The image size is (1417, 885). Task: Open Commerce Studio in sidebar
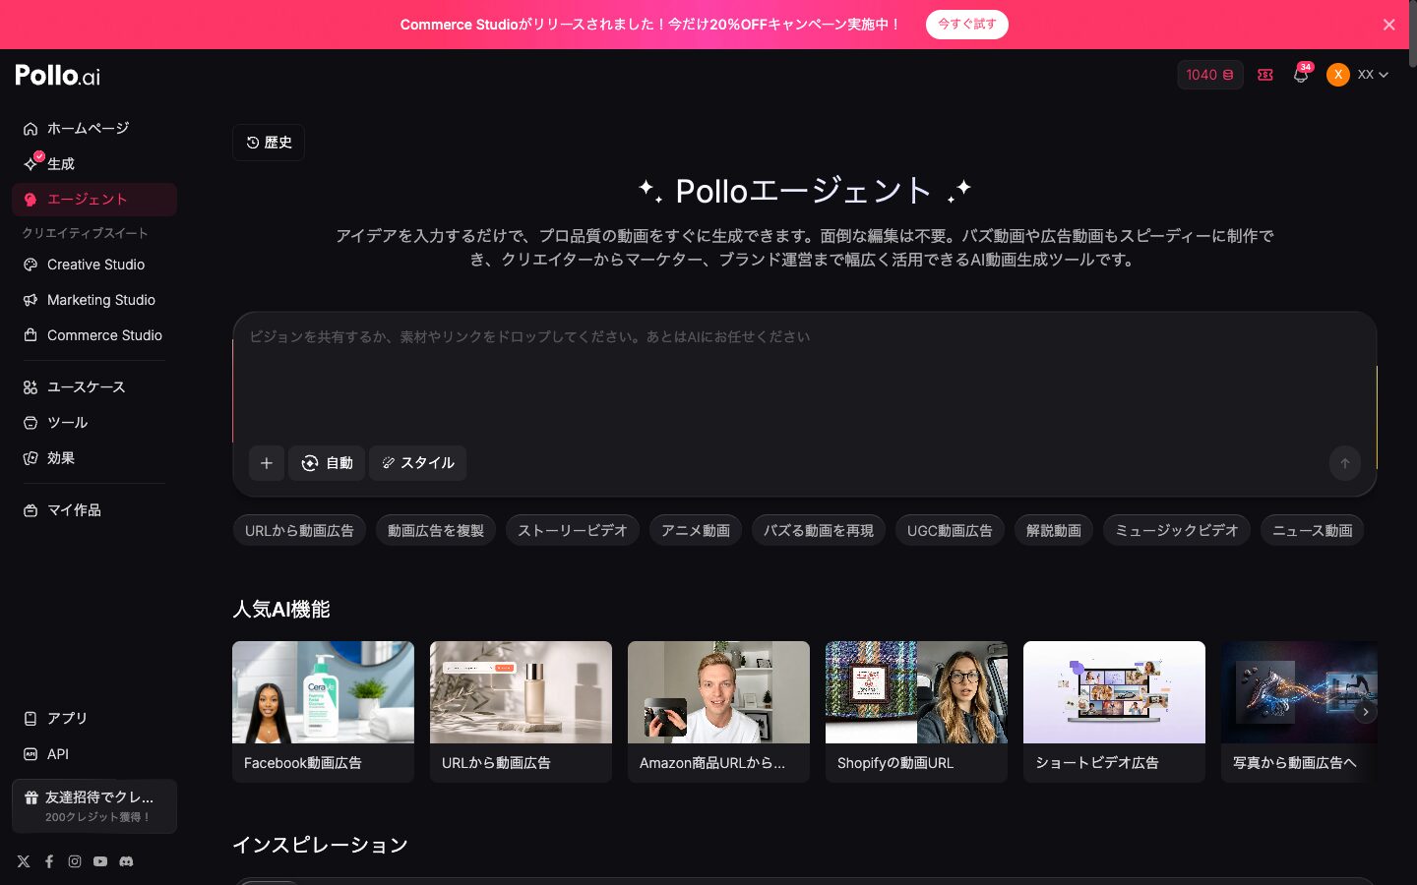click(x=94, y=335)
